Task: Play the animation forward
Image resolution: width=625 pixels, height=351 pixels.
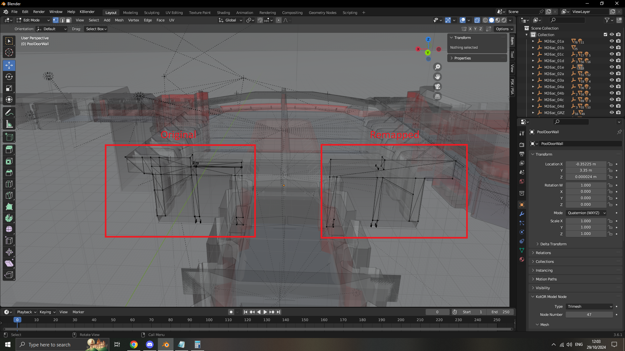Action: pyautogui.click(x=265, y=312)
